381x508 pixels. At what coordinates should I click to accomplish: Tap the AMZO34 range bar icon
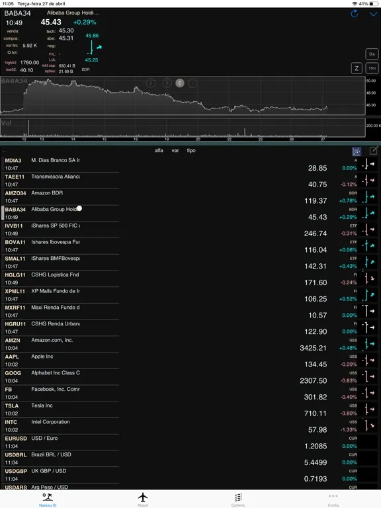tap(368, 197)
